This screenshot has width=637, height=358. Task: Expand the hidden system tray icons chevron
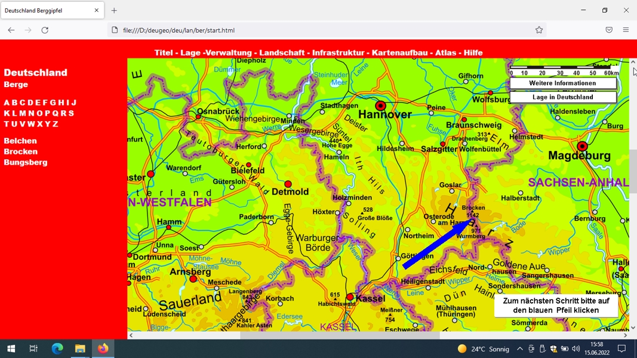519,348
